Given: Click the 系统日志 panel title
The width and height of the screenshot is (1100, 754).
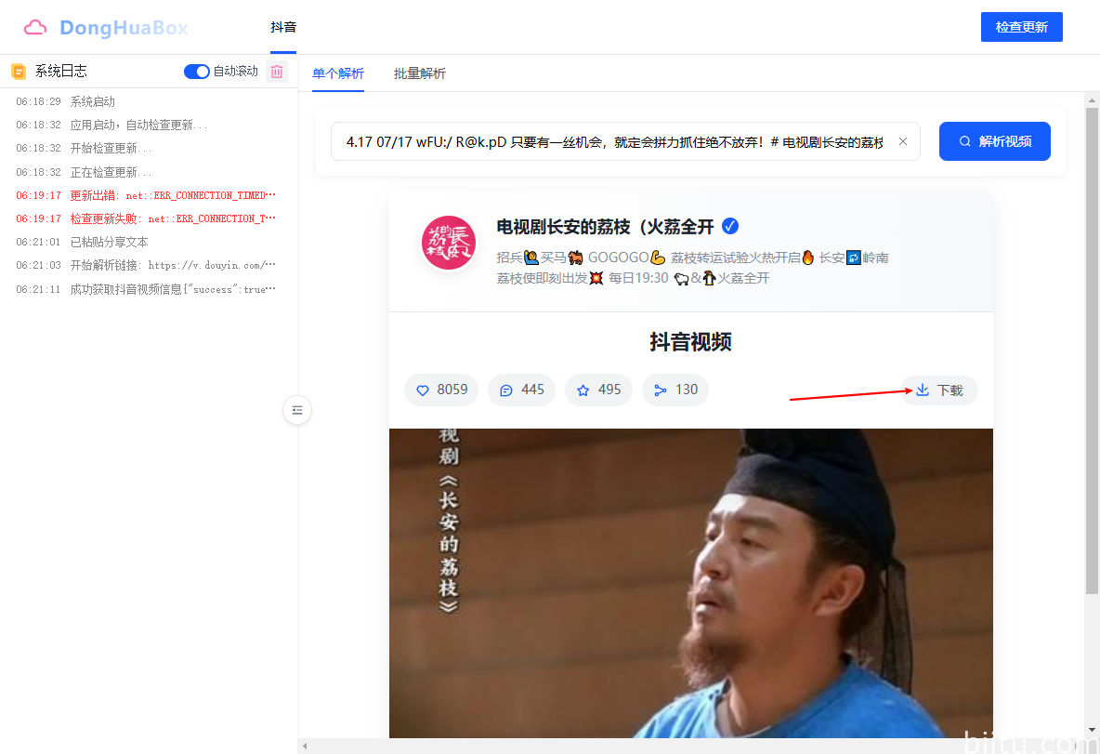Looking at the screenshot, I should [x=61, y=71].
